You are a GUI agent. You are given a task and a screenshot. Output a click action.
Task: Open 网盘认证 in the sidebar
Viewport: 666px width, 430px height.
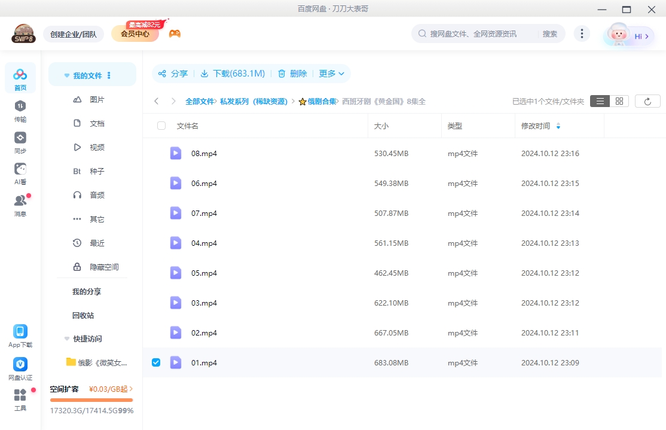20,367
